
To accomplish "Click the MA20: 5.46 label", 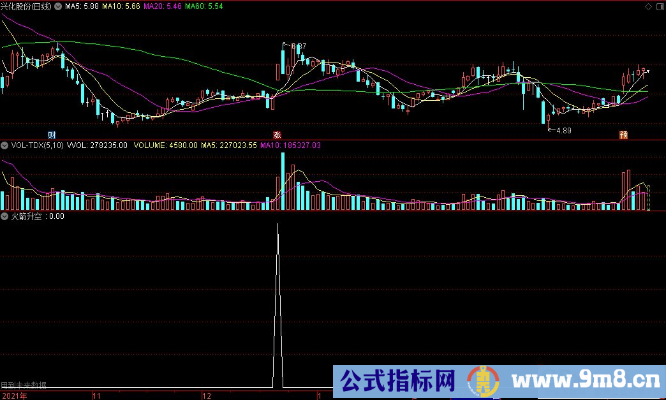I will [x=163, y=6].
